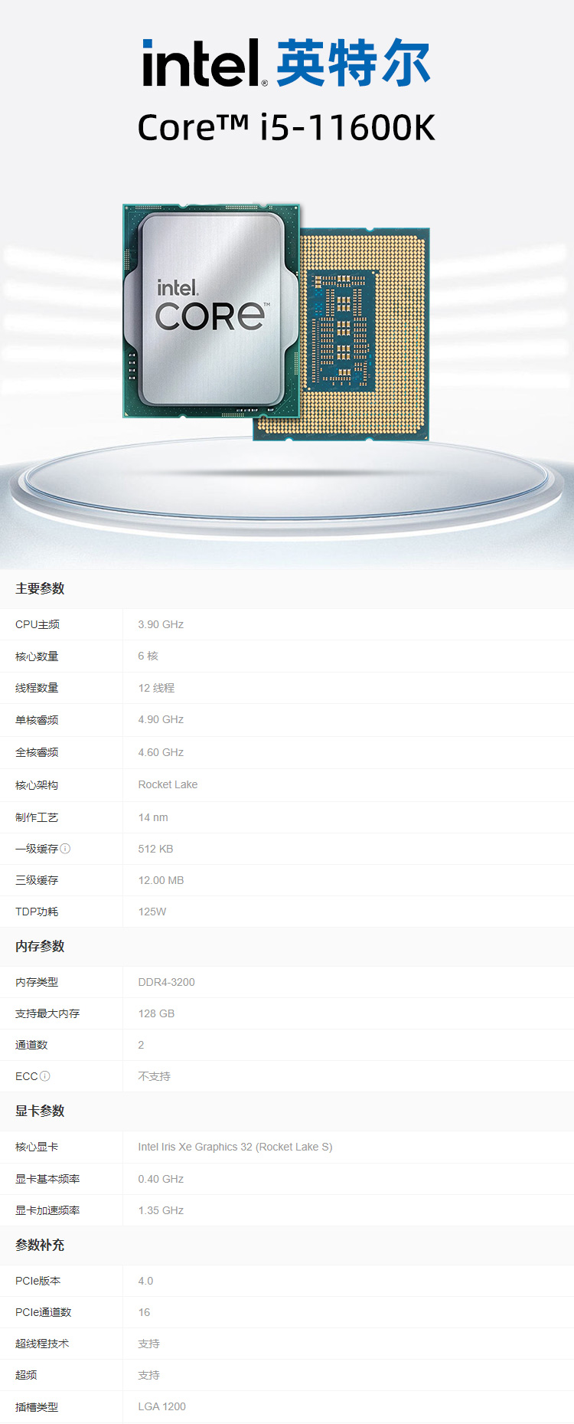Select the PCIe版本 label

pyautogui.click(x=38, y=1281)
